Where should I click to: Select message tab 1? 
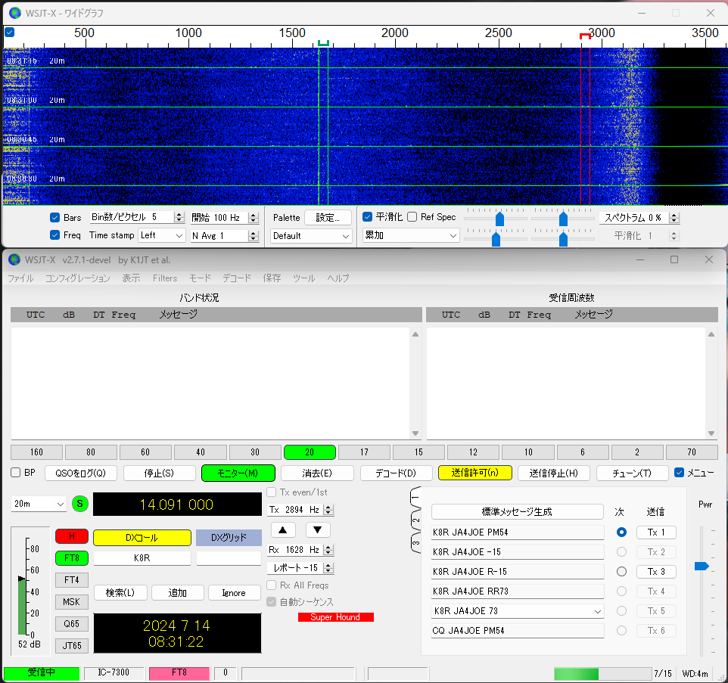(x=415, y=498)
